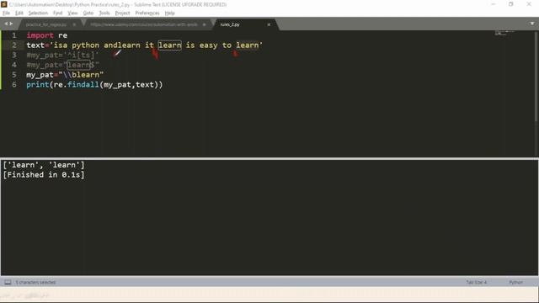Click the 'print' keyword on line 6
The image size is (539, 303).
tap(38, 84)
